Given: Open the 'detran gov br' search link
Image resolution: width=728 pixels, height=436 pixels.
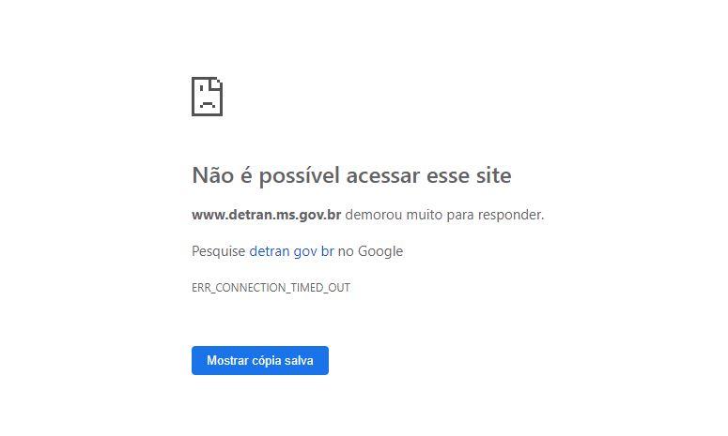Looking at the screenshot, I should tap(291, 251).
